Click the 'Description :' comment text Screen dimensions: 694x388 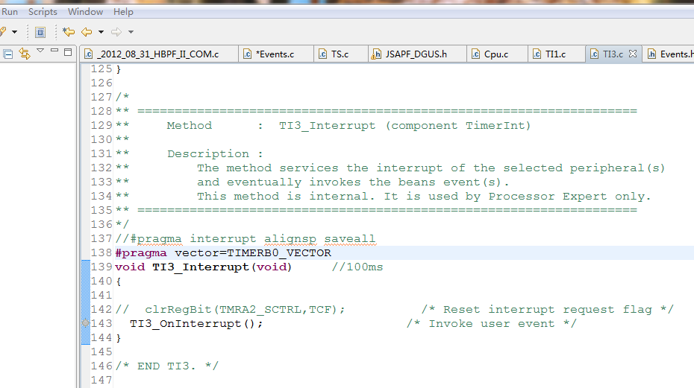tap(215, 154)
